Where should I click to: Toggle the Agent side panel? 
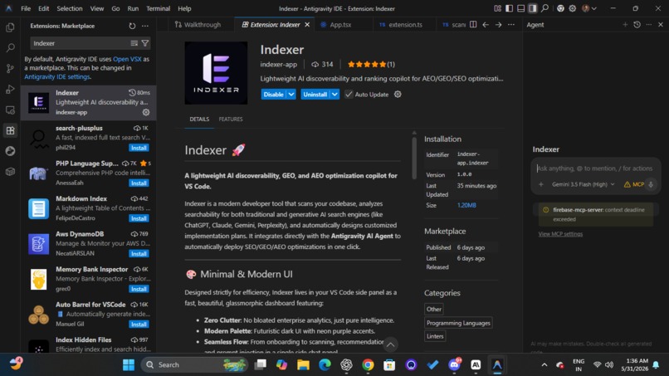(533, 8)
